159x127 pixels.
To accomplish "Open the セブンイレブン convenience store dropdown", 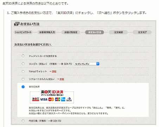I will pyautogui.click(x=87, y=64).
